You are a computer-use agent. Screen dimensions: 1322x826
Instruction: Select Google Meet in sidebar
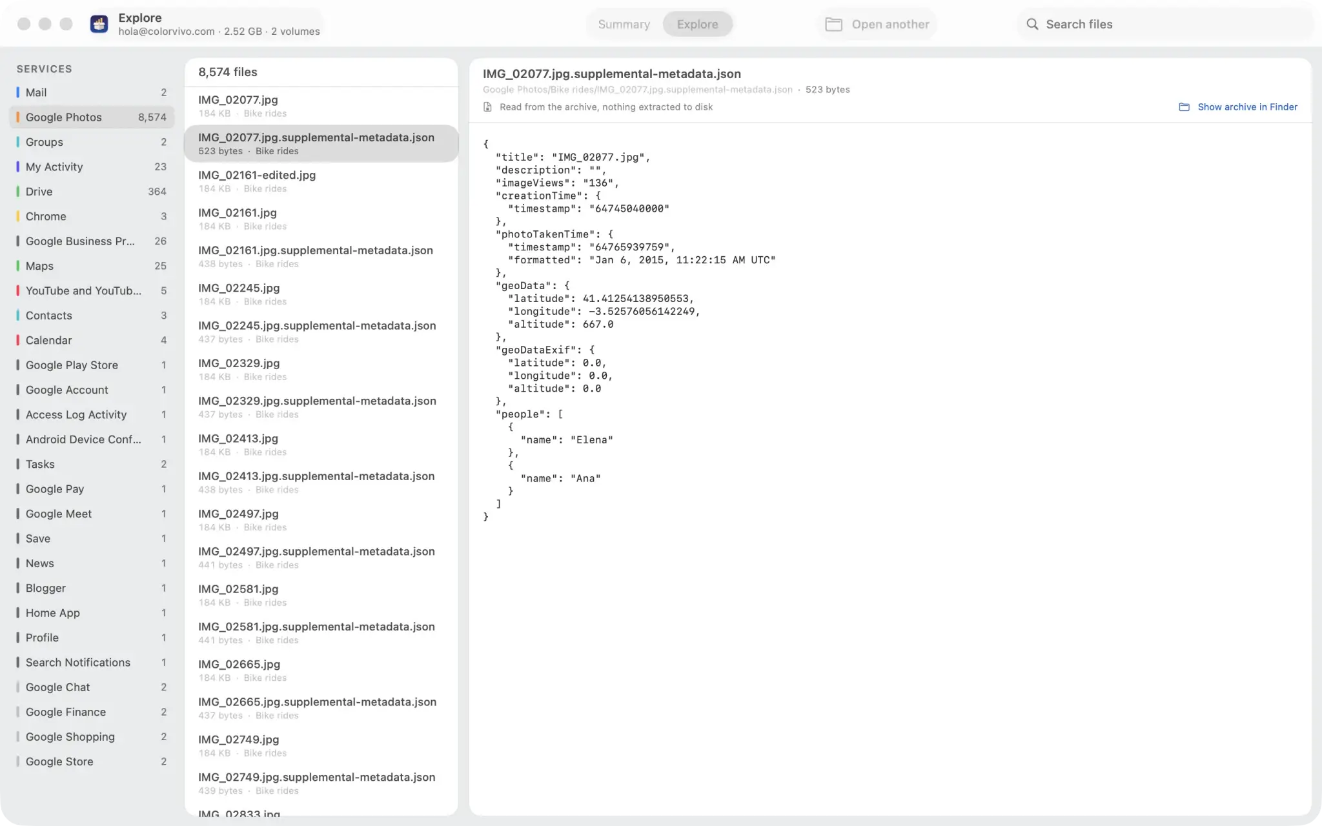(x=92, y=514)
